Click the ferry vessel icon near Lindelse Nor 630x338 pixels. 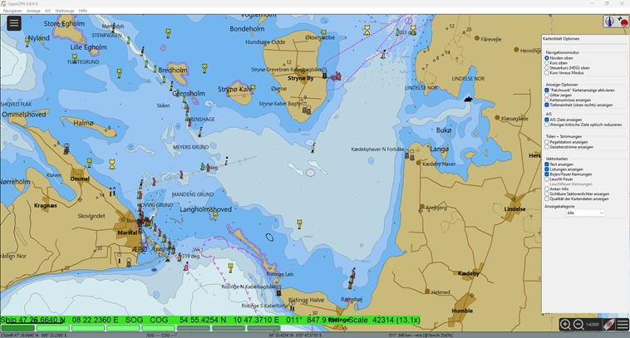click(x=469, y=99)
